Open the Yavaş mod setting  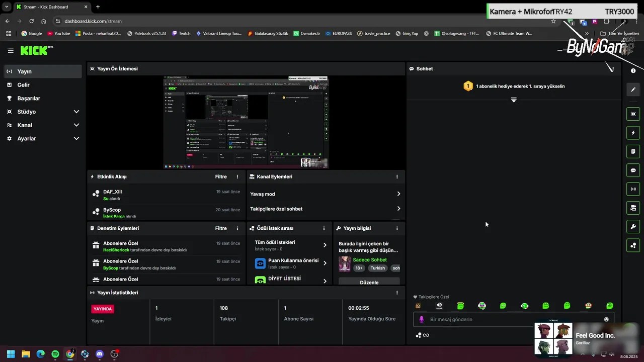click(x=326, y=194)
